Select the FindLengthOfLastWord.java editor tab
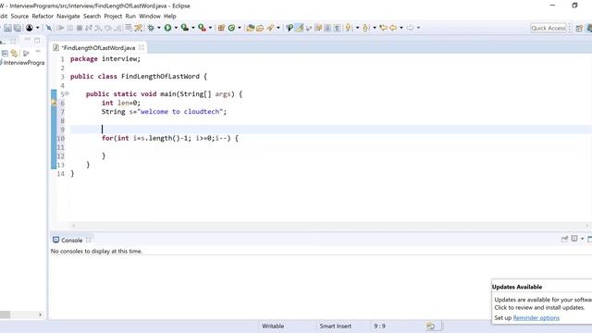592x333 pixels. coord(98,48)
